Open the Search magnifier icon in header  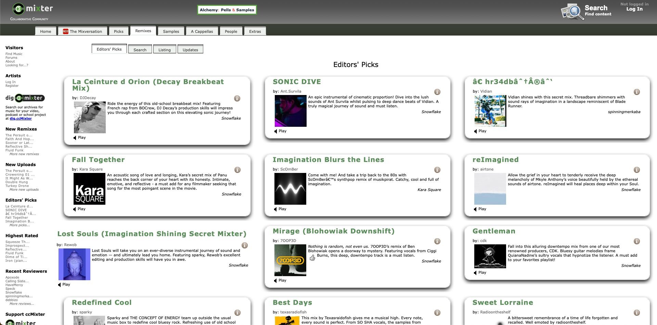572,12
